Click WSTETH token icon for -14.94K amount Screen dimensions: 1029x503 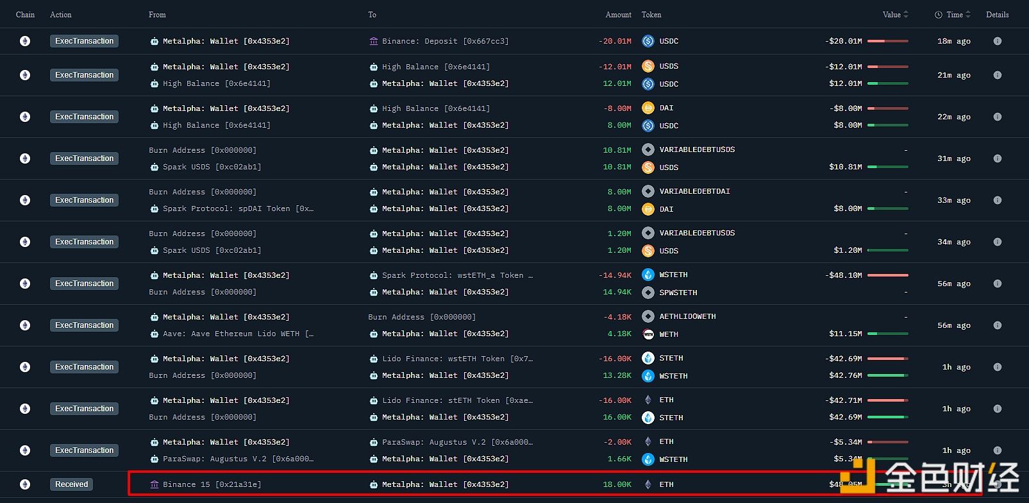pyautogui.click(x=648, y=275)
